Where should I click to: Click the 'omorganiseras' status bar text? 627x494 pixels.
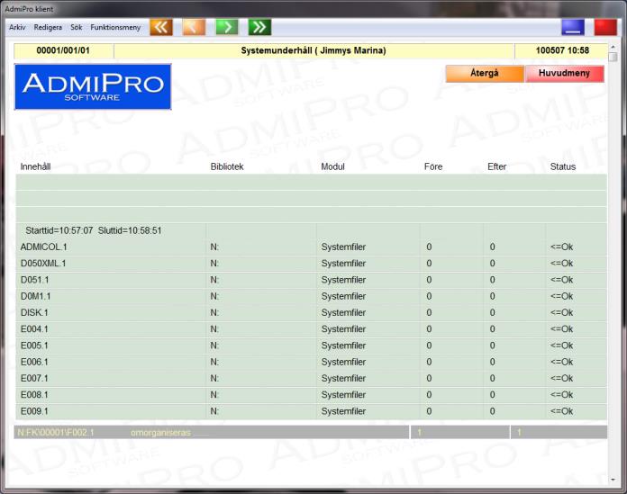click(160, 432)
